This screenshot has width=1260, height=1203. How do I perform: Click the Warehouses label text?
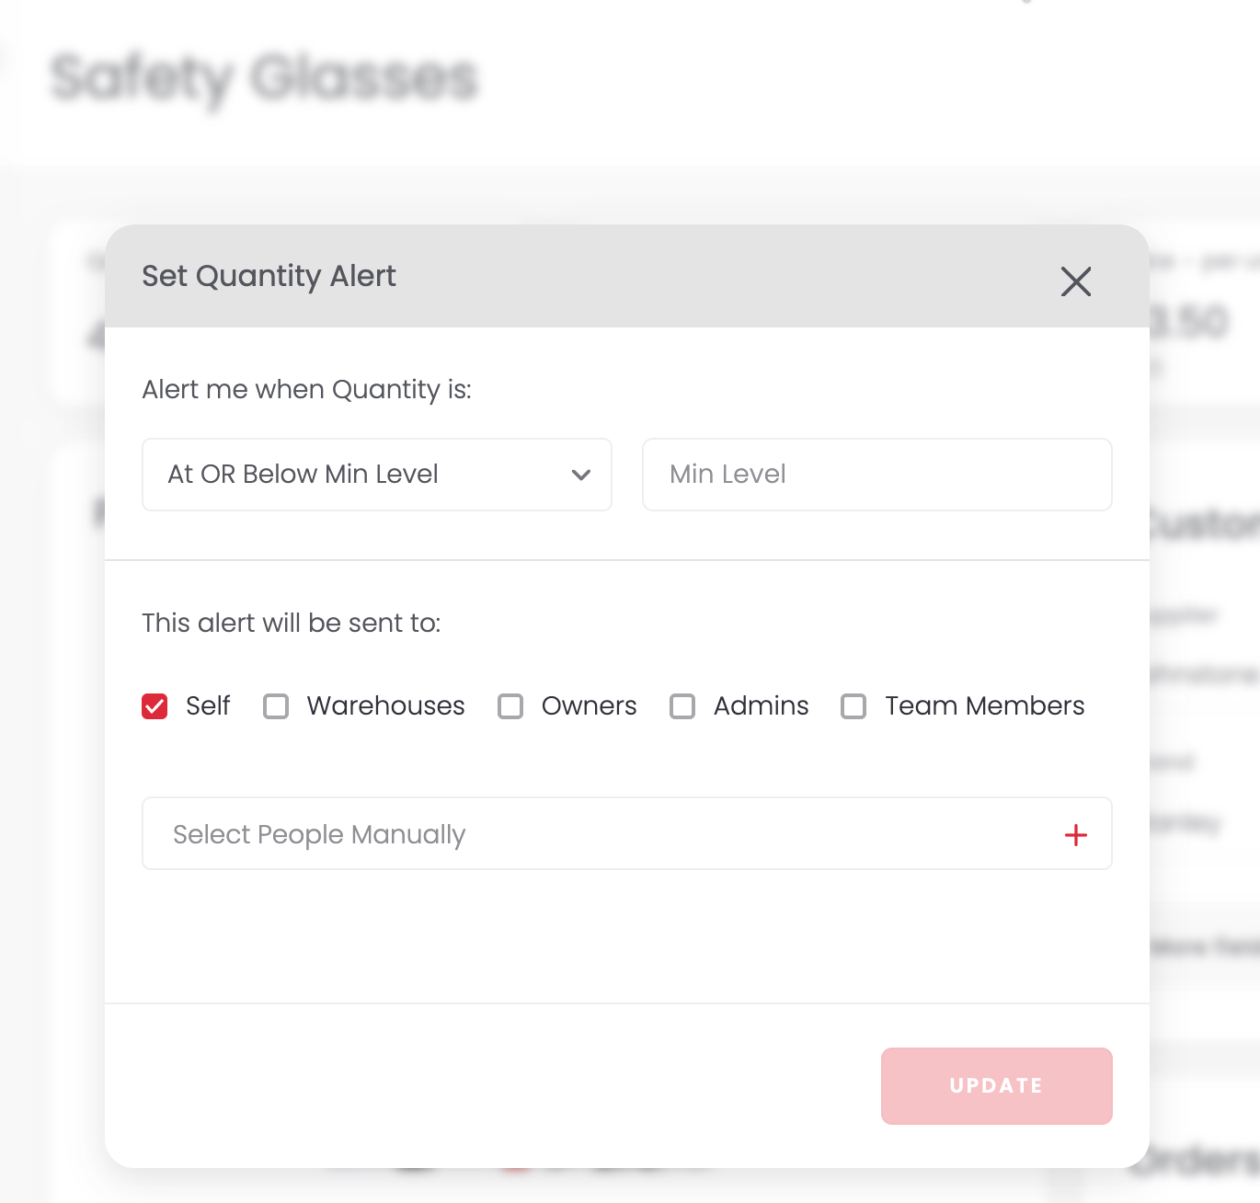point(386,706)
